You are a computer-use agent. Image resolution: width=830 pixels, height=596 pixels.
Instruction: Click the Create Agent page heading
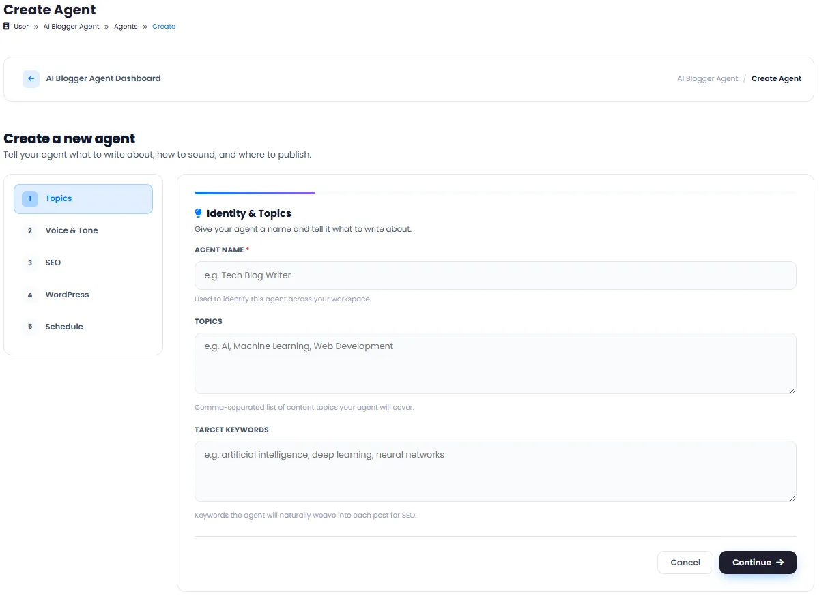pyautogui.click(x=50, y=10)
